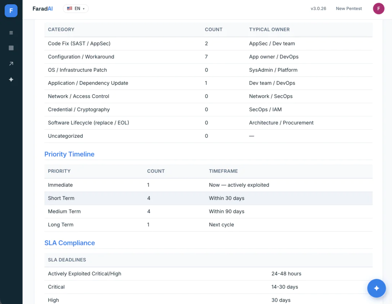Select the Configuration / Workaround row
Image resolution: width=392 pixels, height=304 pixels.
pos(208,57)
